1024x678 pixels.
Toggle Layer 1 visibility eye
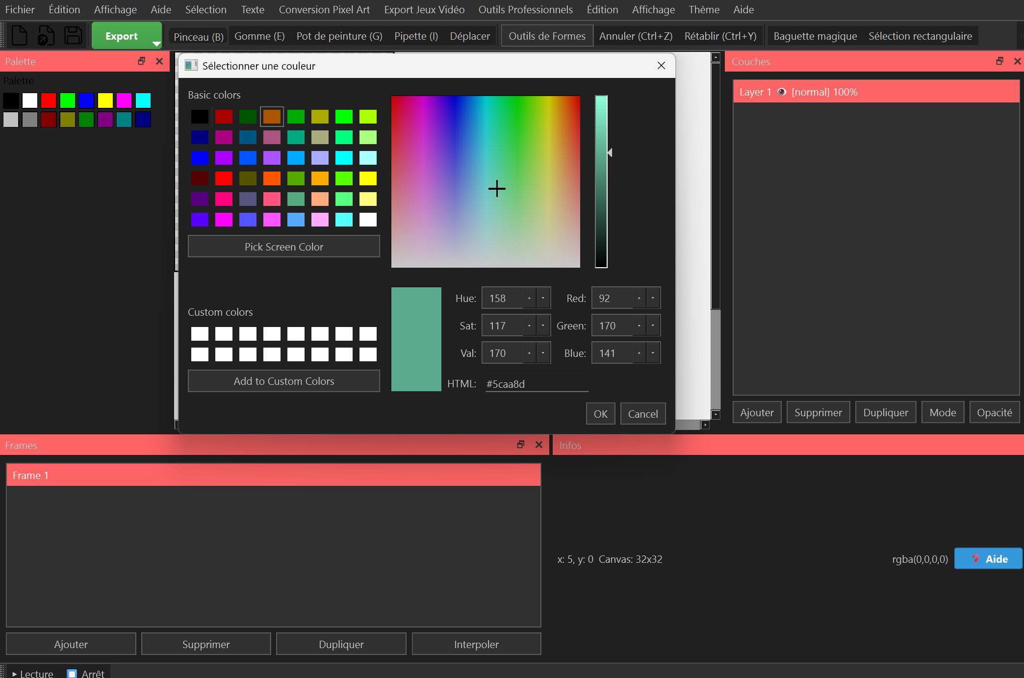click(x=782, y=92)
